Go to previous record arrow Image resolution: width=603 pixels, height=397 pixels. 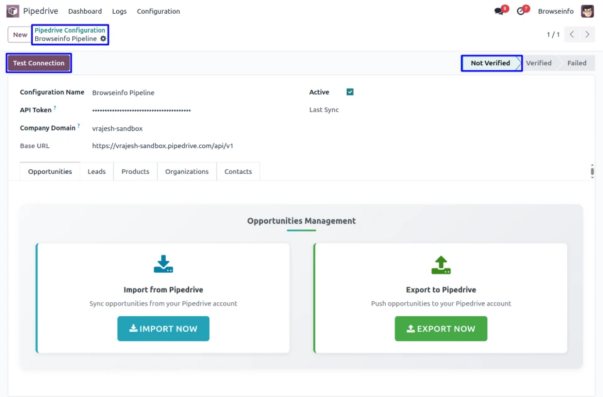point(572,34)
